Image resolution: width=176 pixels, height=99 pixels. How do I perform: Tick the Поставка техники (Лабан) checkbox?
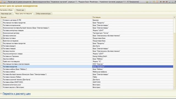(2, 77)
